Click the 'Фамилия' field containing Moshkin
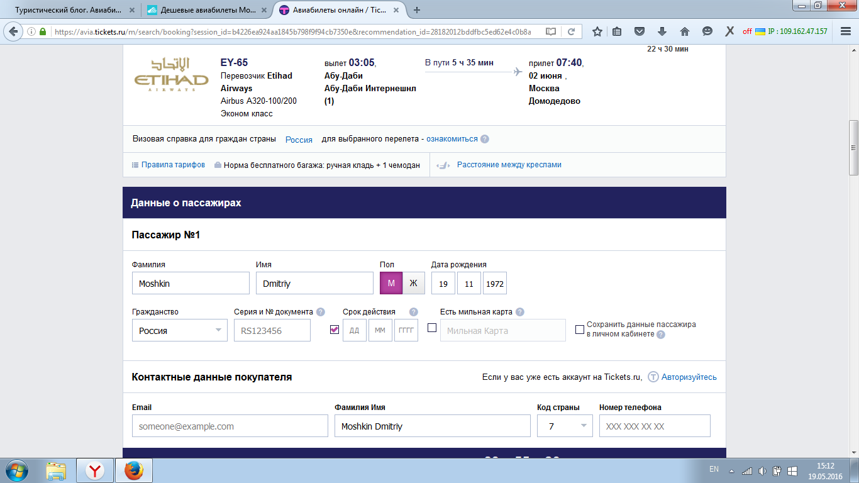 (x=191, y=283)
